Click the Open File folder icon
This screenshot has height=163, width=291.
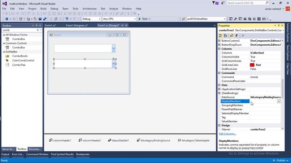(35, 19)
